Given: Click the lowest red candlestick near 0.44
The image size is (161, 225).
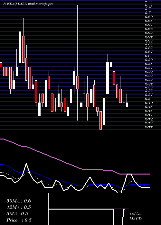Looking at the screenshot, I should tap(100, 120).
